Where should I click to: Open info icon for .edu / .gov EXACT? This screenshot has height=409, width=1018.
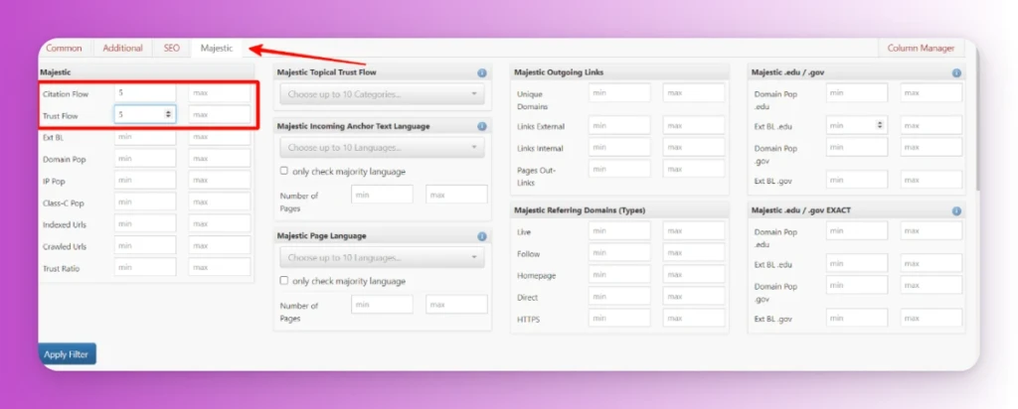click(956, 211)
